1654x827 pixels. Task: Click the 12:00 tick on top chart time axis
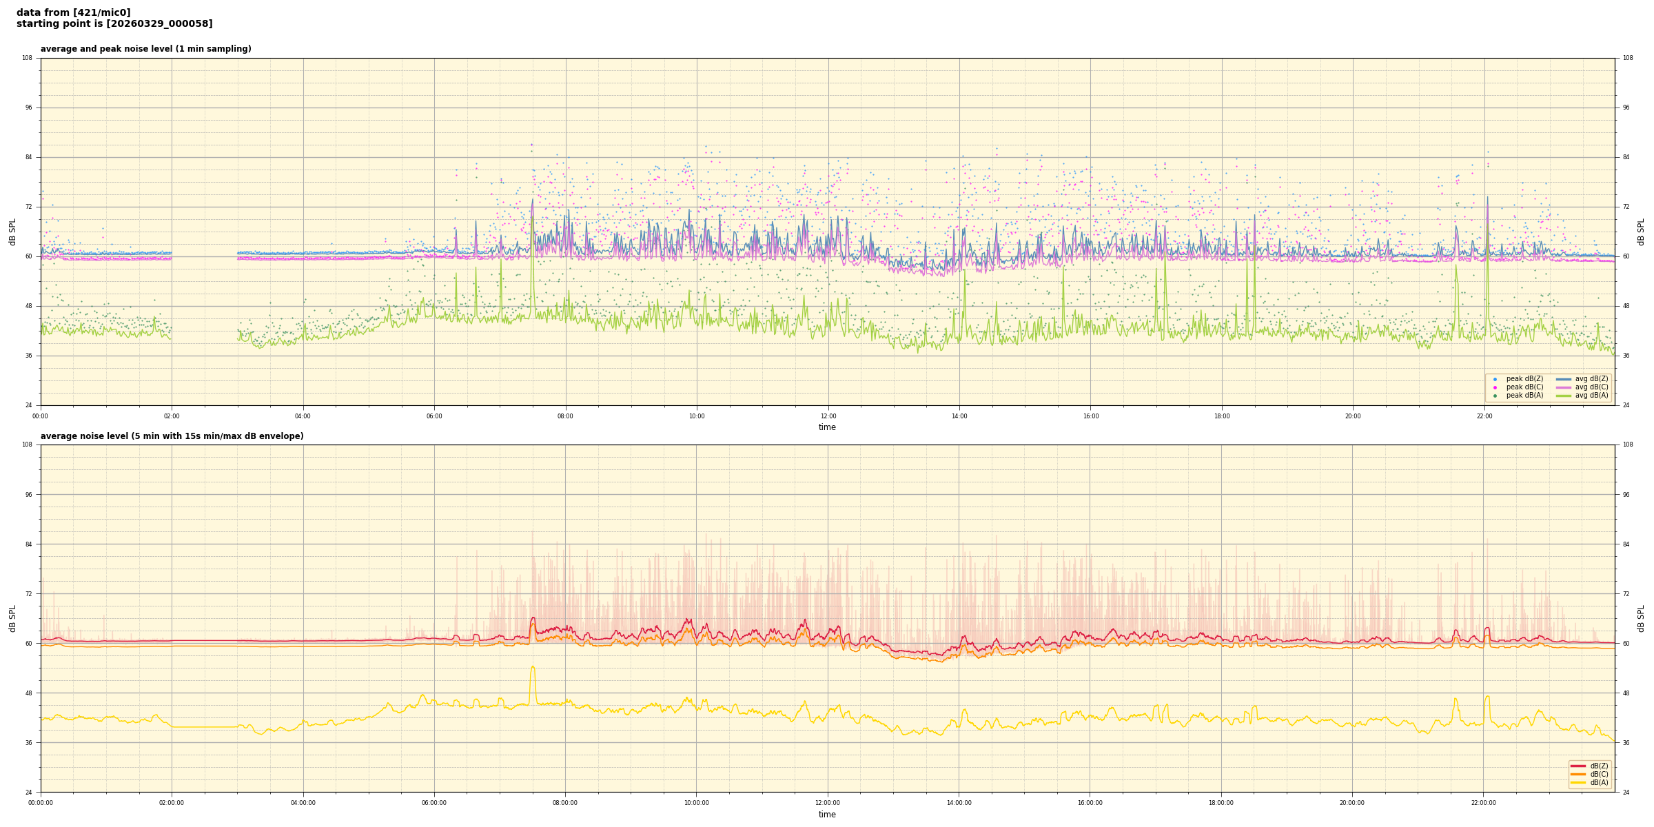(x=828, y=416)
